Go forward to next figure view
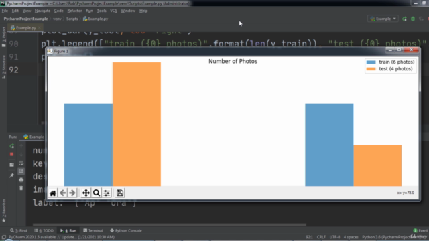The width and height of the screenshot is (429, 241). click(x=72, y=193)
